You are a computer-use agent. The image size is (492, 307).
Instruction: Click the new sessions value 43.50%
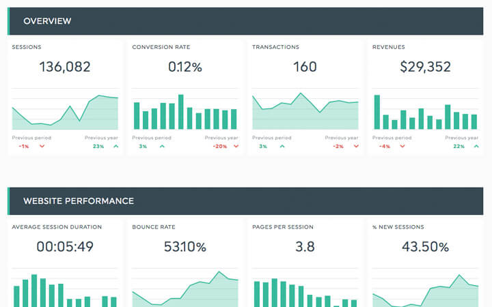click(x=425, y=247)
